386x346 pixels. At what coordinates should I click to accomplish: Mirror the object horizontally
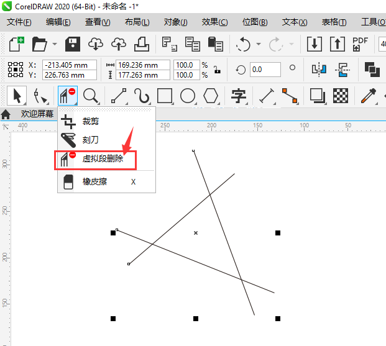click(319, 70)
